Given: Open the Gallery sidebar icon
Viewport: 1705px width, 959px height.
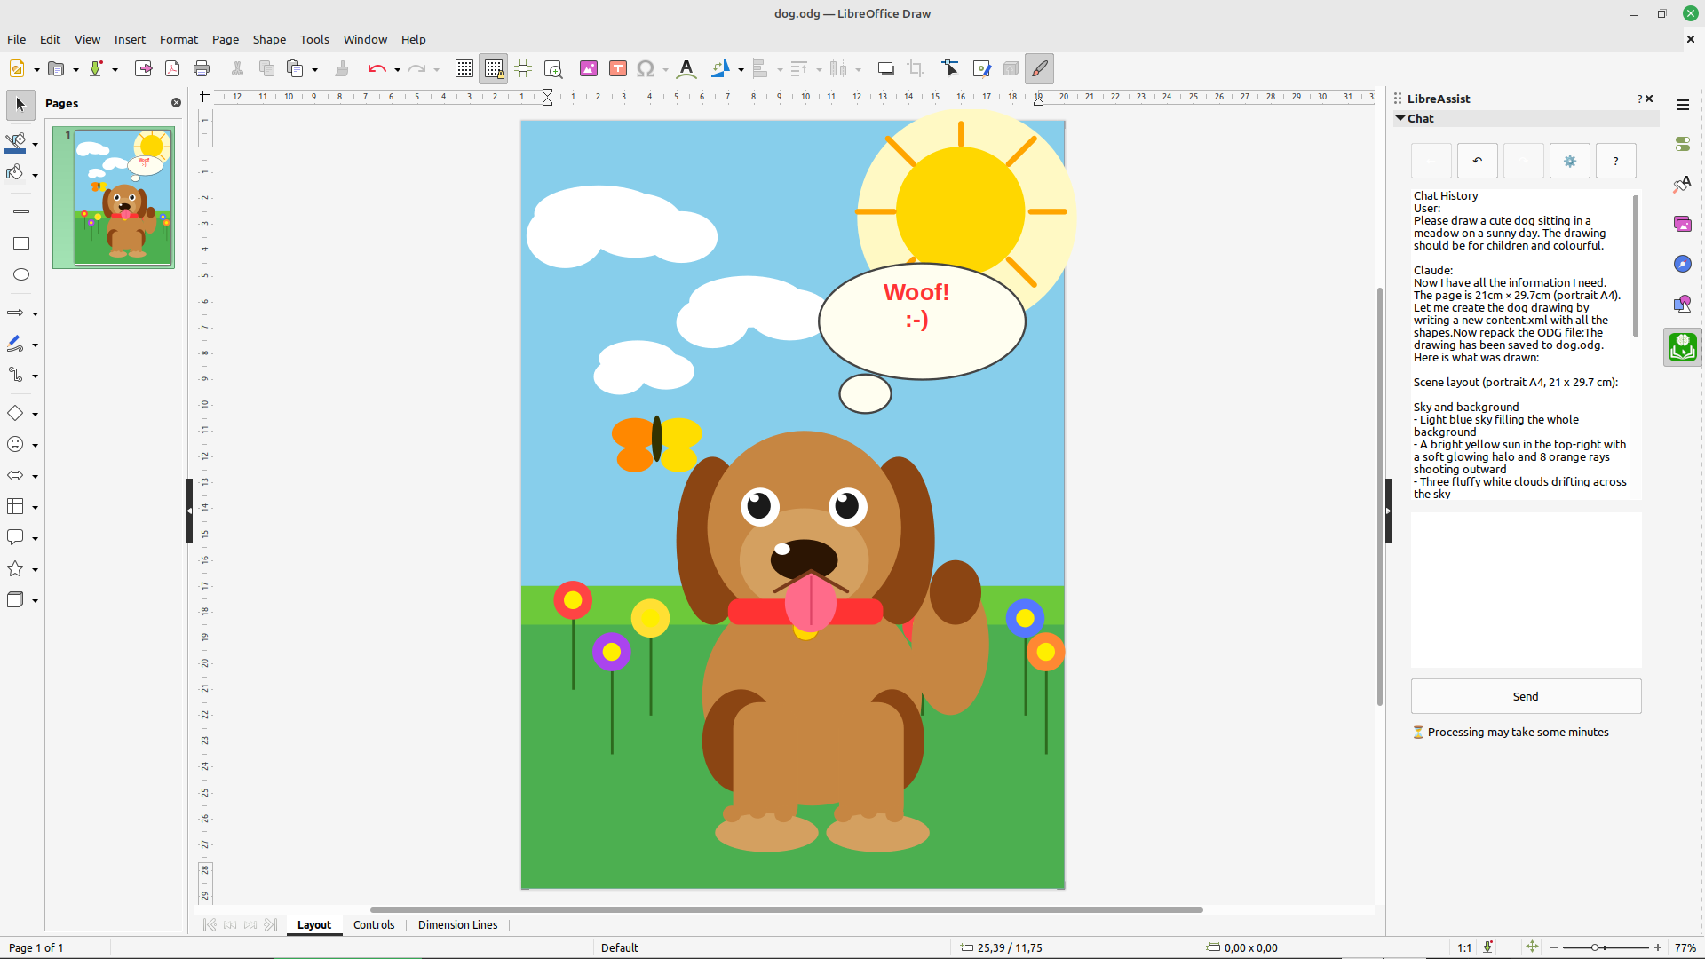Looking at the screenshot, I should click(x=1682, y=224).
